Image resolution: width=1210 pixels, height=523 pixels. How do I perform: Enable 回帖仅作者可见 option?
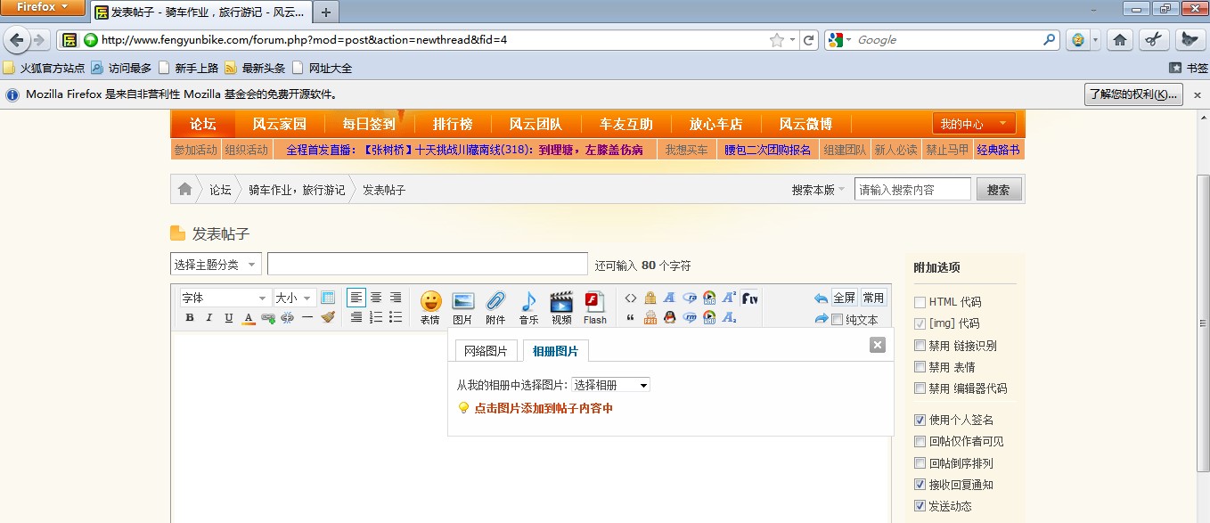pyautogui.click(x=920, y=441)
